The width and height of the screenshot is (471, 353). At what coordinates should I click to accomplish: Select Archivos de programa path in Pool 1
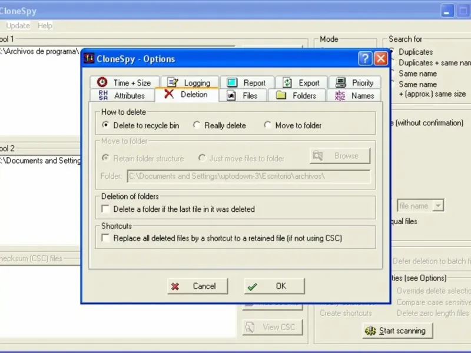(x=39, y=51)
